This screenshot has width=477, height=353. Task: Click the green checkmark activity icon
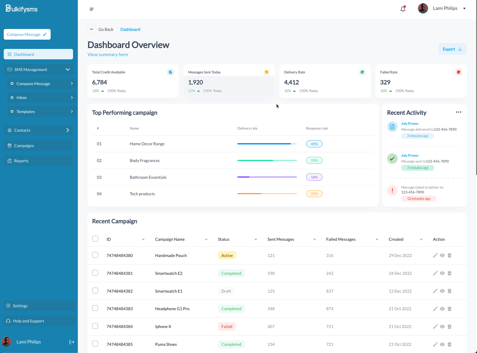pos(392,159)
